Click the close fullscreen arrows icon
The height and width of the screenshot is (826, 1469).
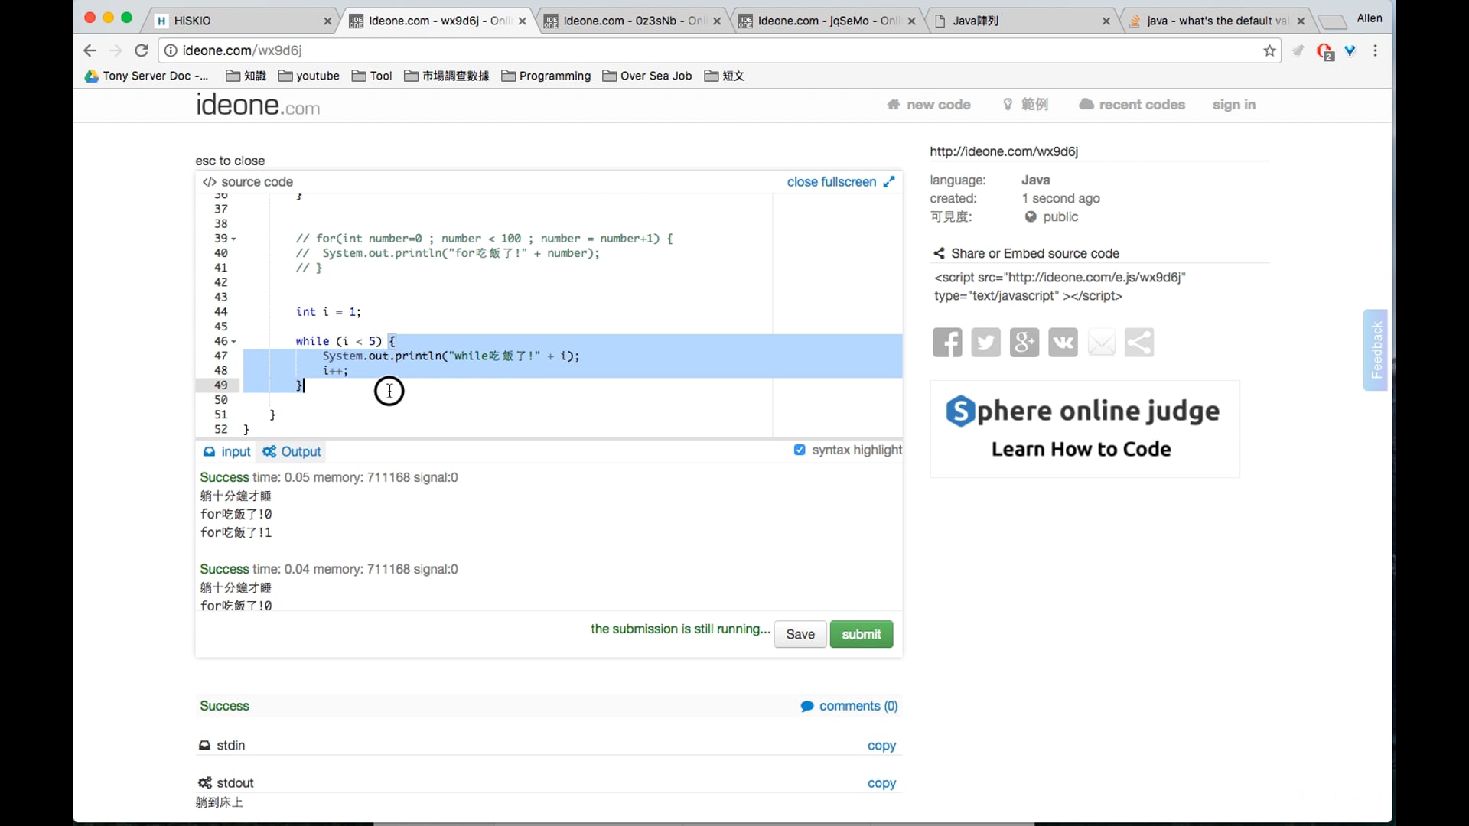click(889, 182)
